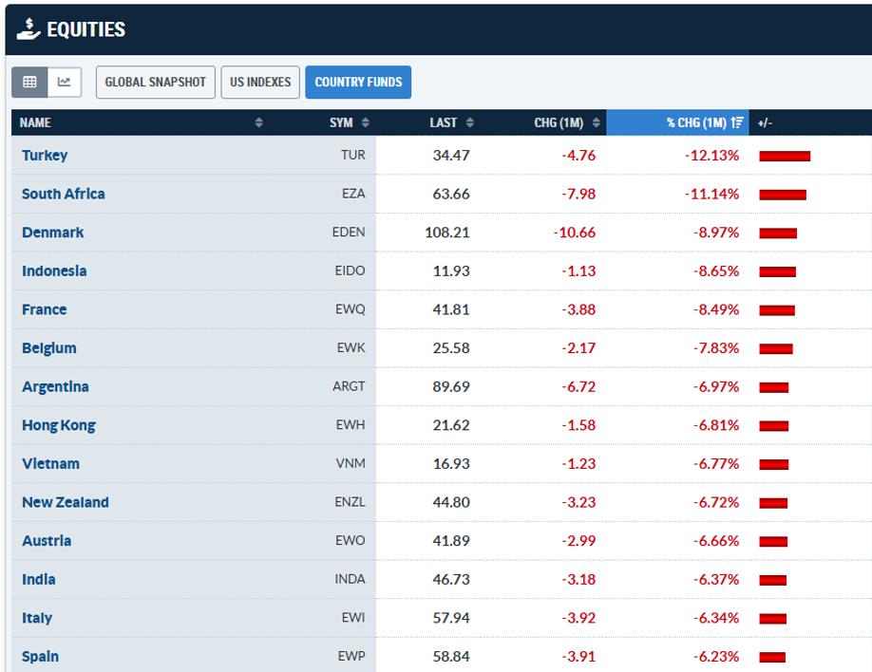872x672 pixels.
Task: Sort by Name column arrows
Action: [258, 122]
